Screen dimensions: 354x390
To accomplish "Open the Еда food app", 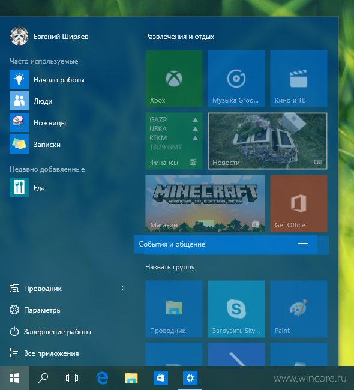I will 40,187.
